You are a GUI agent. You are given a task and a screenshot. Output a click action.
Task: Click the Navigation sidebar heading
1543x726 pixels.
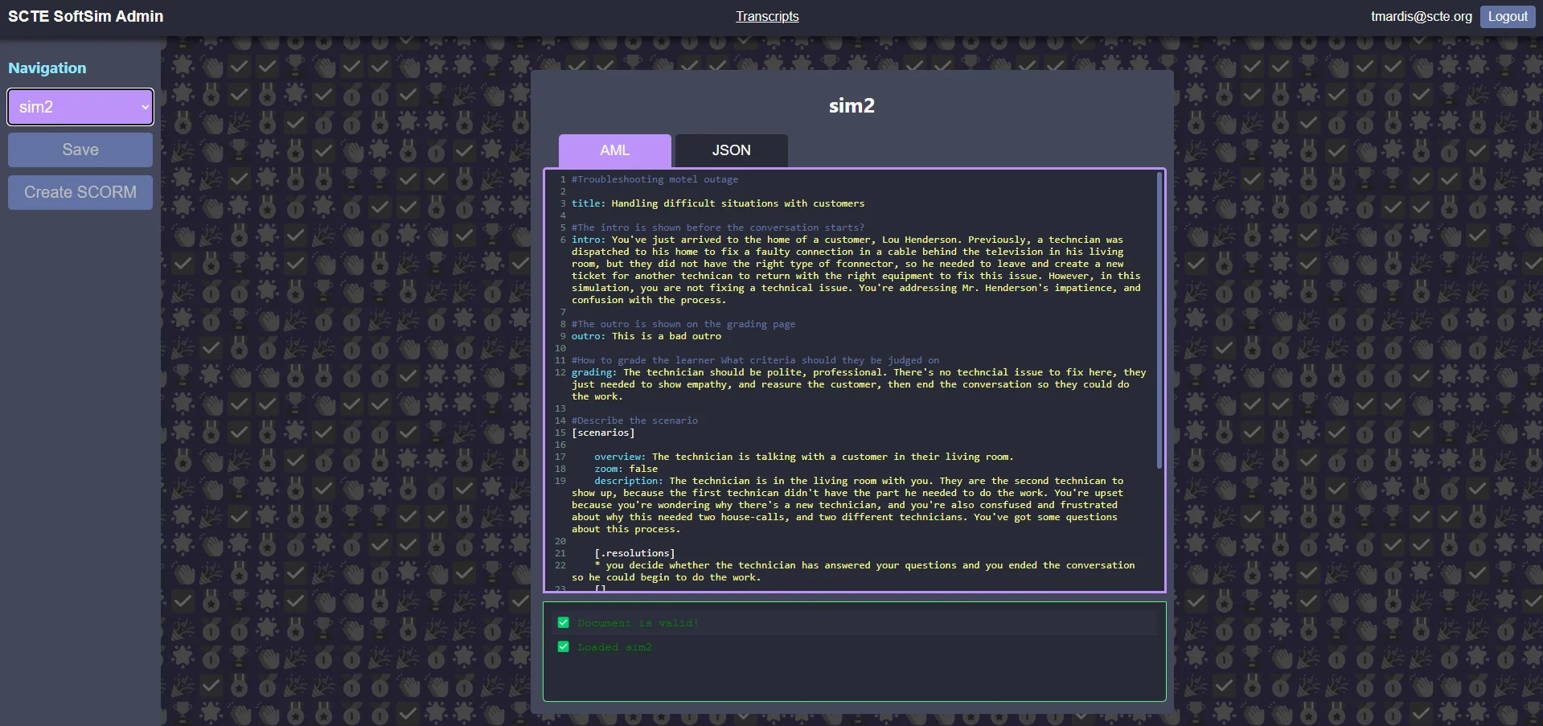coord(47,68)
